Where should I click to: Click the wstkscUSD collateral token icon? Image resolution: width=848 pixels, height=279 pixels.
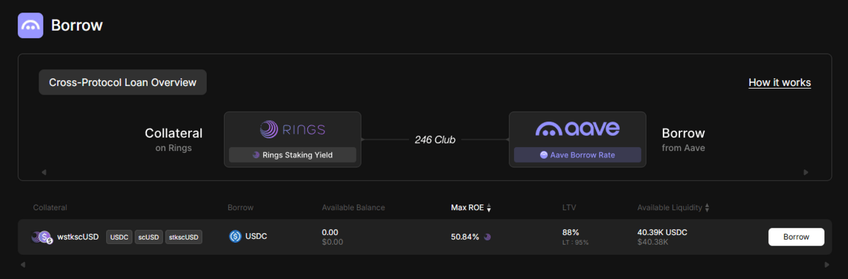(x=42, y=237)
